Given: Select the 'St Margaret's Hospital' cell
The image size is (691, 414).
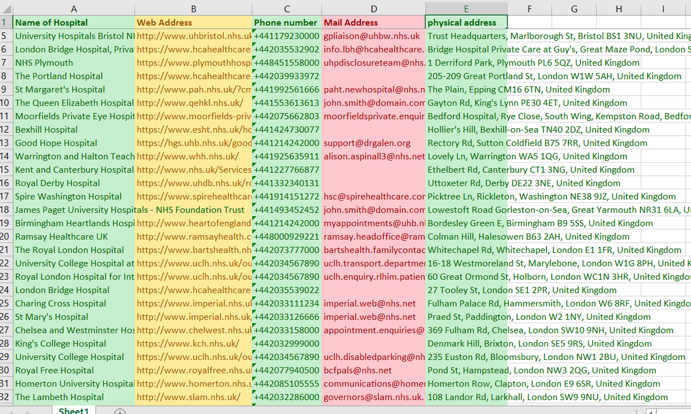Looking at the screenshot, I should pyautogui.click(x=73, y=89).
